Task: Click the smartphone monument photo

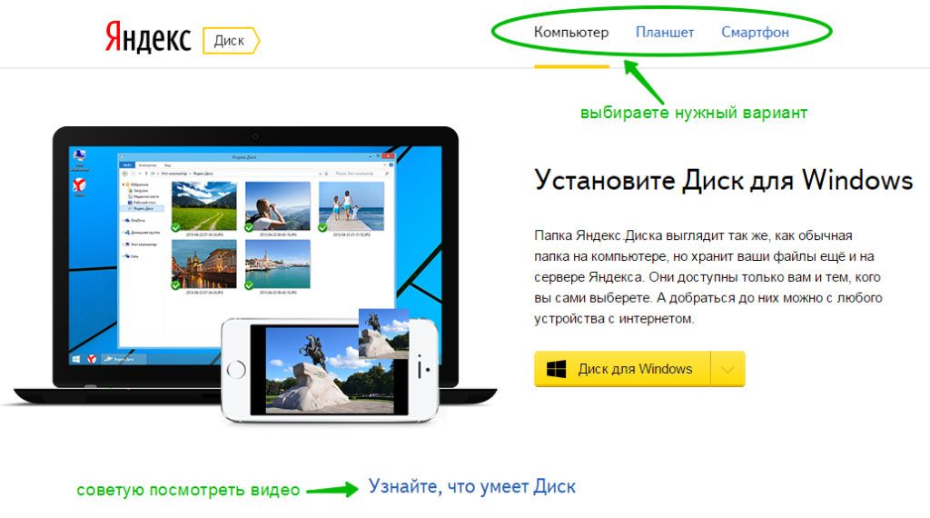Action: [x=330, y=369]
